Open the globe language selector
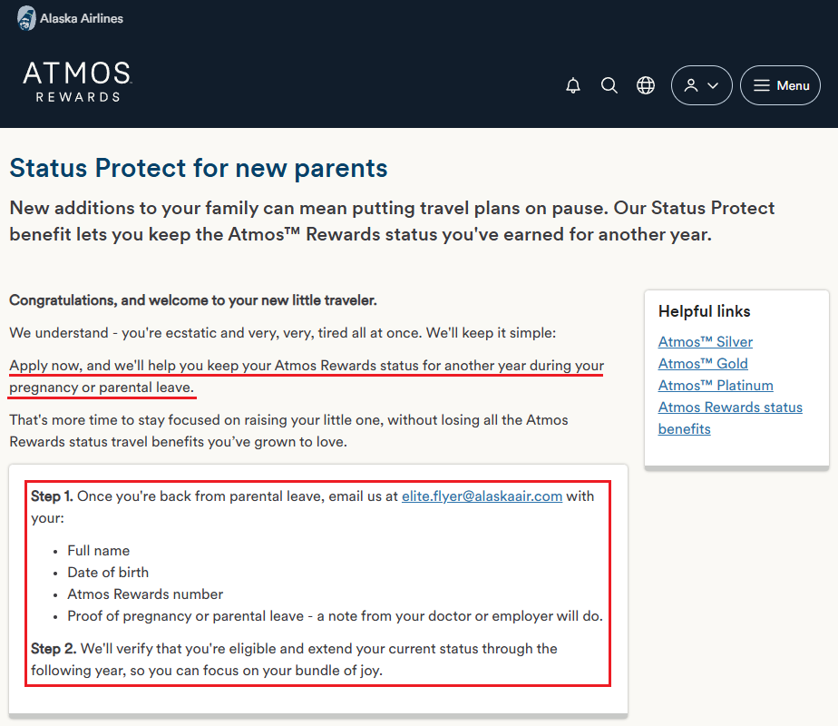The width and height of the screenshot is (838, 726). [x=646, y=85]
